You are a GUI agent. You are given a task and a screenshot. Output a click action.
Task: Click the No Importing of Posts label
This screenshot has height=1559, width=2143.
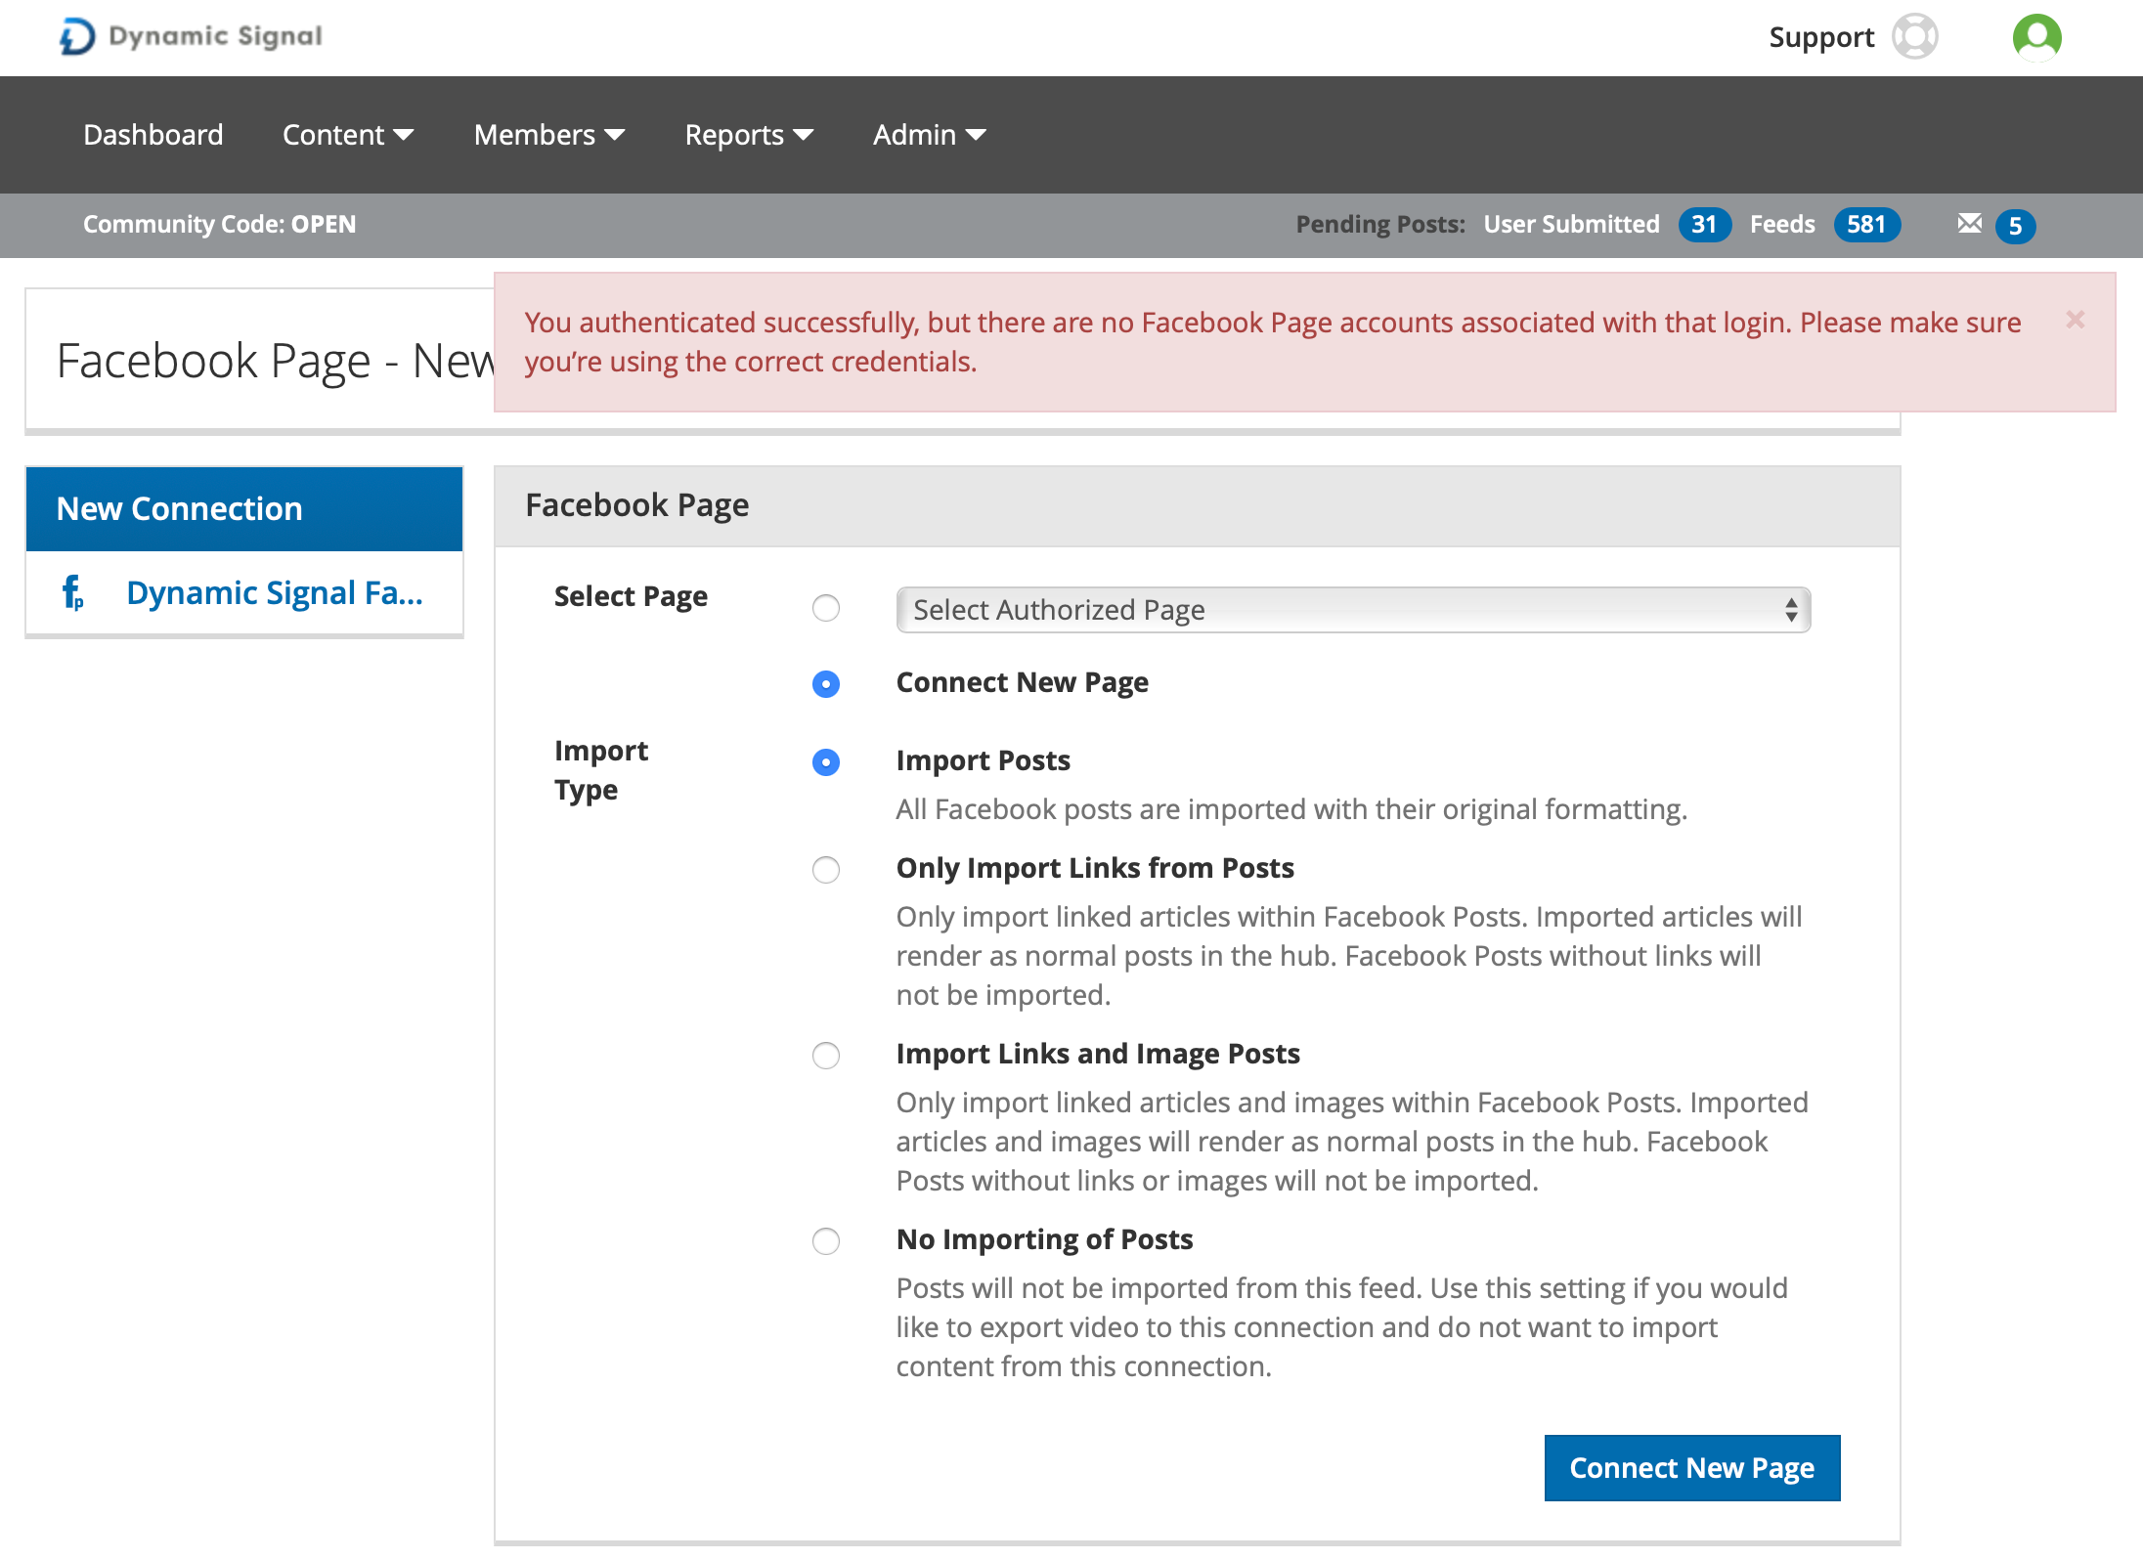click(1044, 1239)
